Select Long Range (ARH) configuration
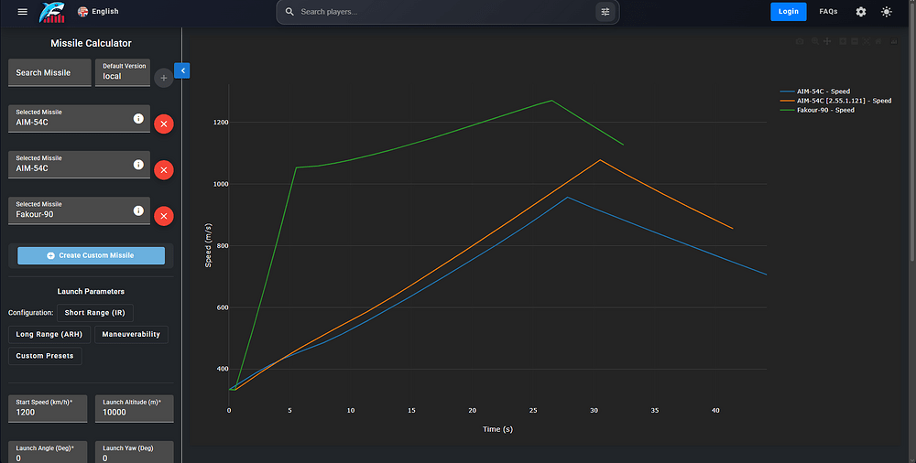This screenshot has width=916, height=463. coord(49,335)
